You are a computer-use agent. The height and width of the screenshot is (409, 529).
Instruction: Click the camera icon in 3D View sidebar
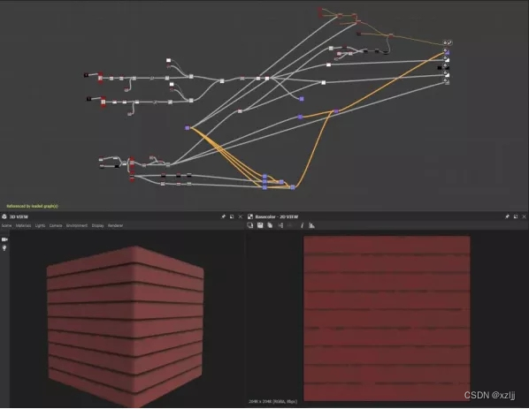(4, 239)
